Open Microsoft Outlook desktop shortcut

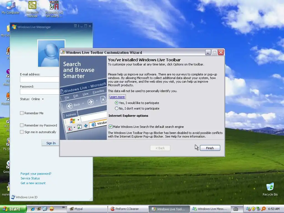pos(32,9)
